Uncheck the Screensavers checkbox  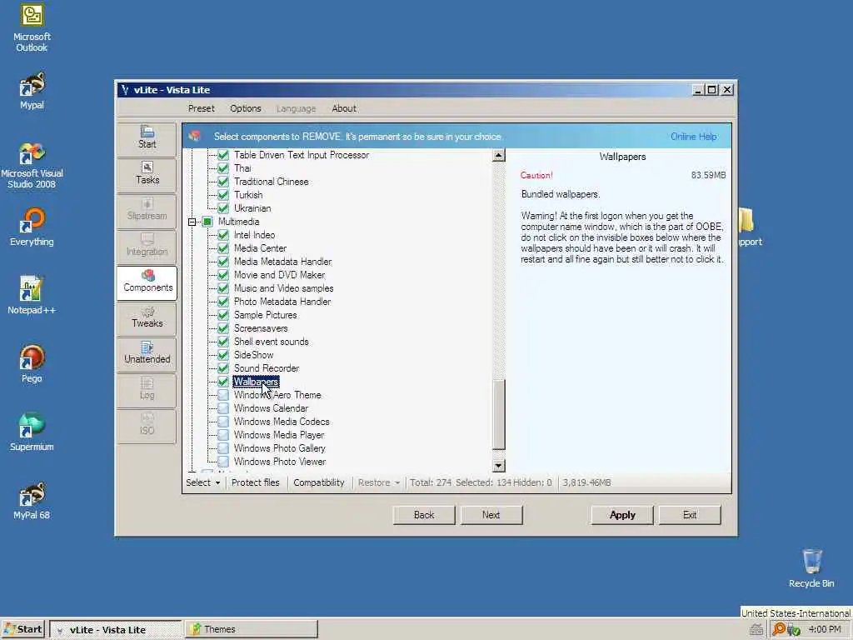pyautogui.click(x=223, y=328)
